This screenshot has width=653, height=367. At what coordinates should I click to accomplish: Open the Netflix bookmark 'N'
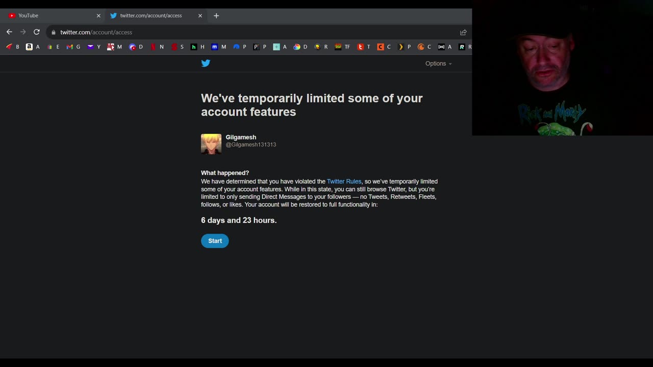tap(157, 47)
